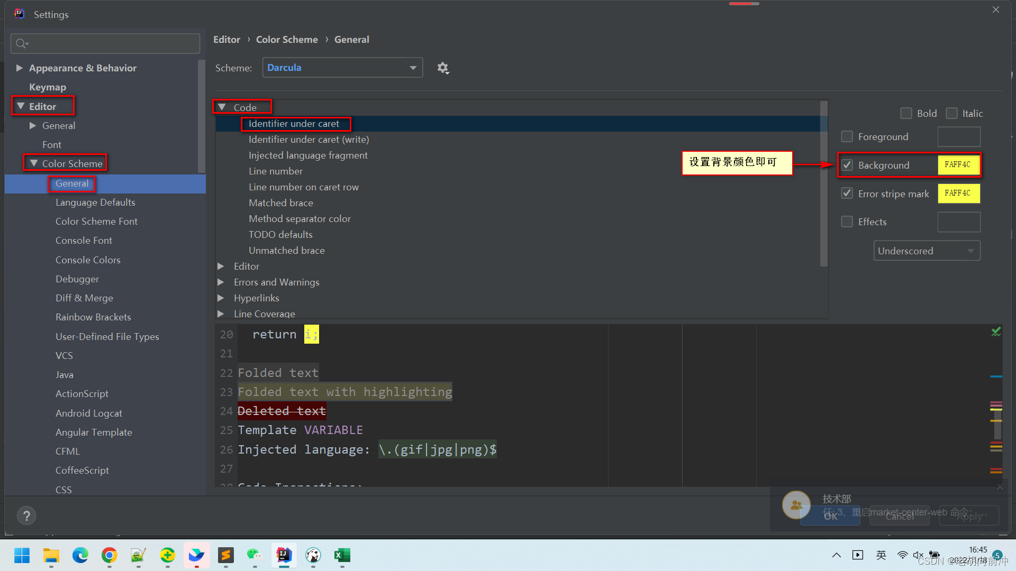Open Sublime Text from the taskbar
The image size is (1016, 571).
tap(226, 555)
